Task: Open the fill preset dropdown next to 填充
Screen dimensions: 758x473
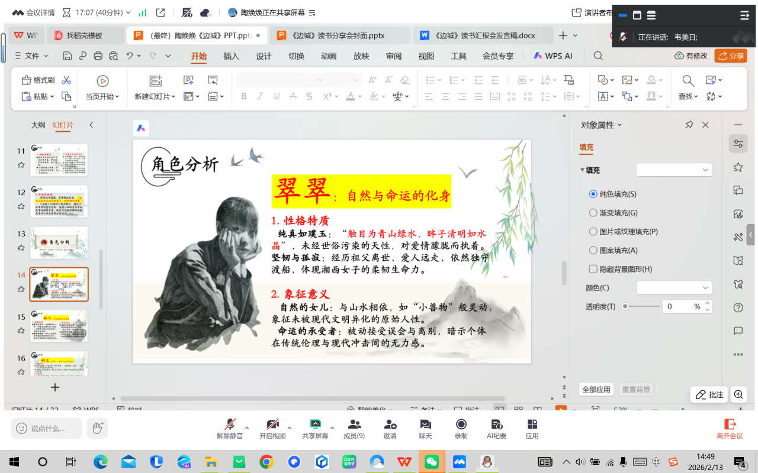Action: 674,170
